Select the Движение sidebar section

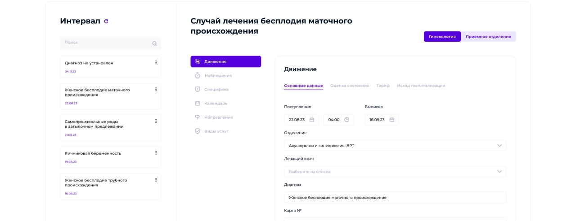226,62
